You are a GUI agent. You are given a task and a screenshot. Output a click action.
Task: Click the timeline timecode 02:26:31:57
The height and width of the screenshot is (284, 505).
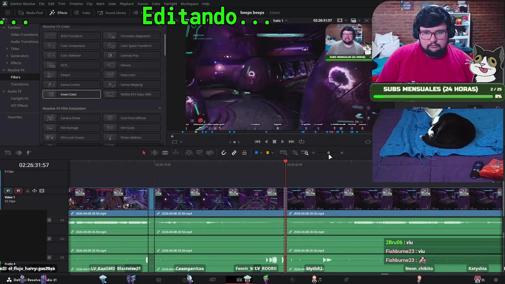34,165
